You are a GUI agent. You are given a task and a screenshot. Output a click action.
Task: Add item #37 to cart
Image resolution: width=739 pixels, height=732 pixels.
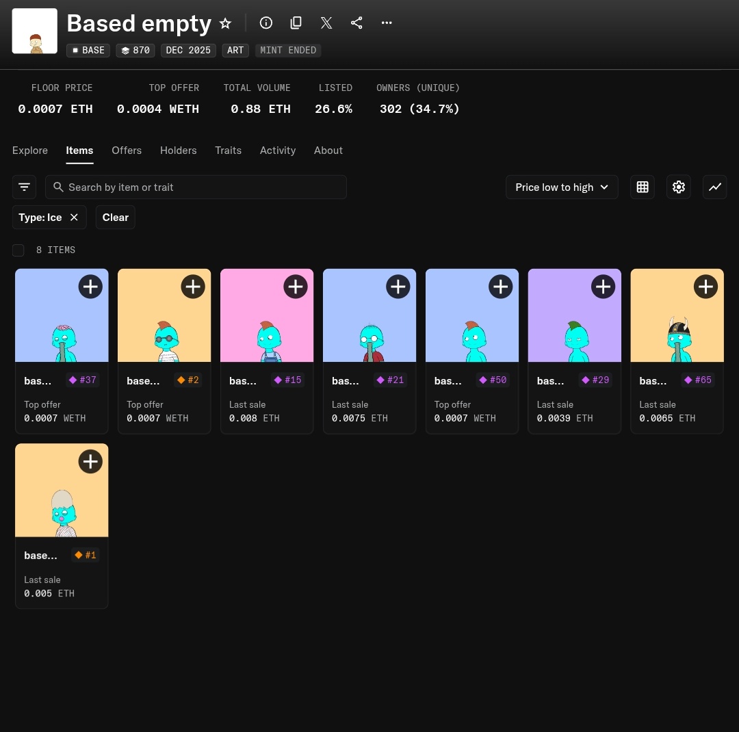pyautogui.click(x=90, y=287)
